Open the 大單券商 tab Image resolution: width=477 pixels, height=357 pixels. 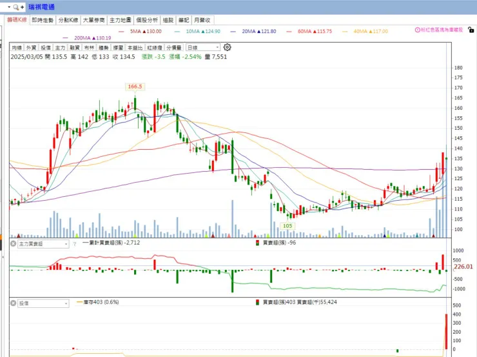93,20
